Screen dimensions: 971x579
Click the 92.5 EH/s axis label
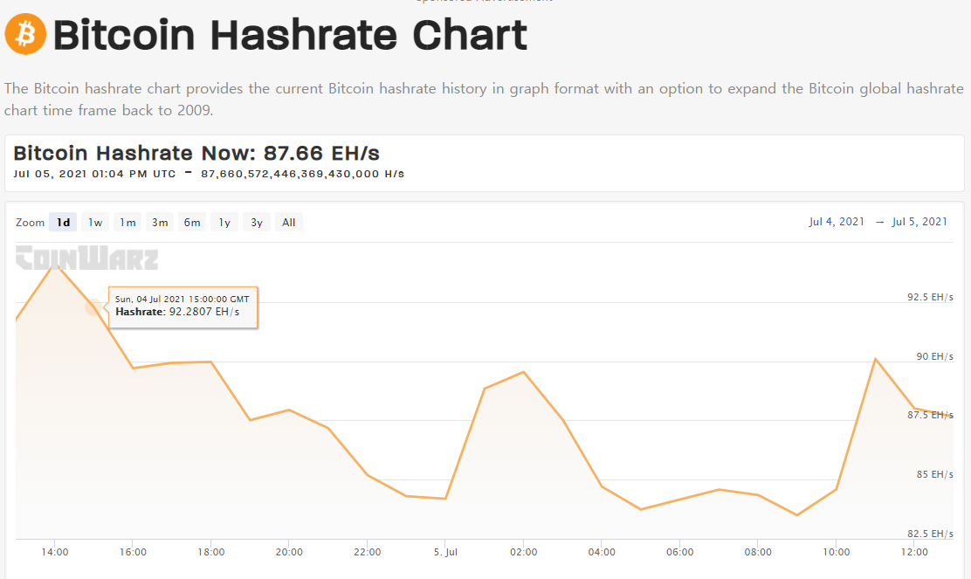(x=930, y=297)
